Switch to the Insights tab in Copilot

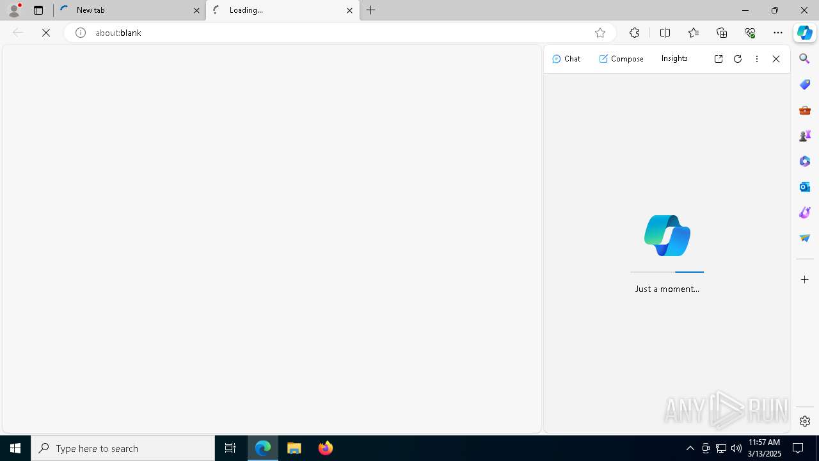pyautogui.click(x=674, y=58)
